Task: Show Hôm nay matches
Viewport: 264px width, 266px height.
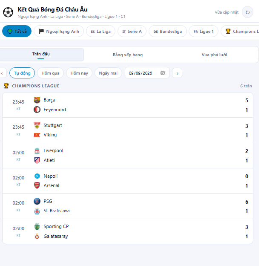Action: [79, 73]
